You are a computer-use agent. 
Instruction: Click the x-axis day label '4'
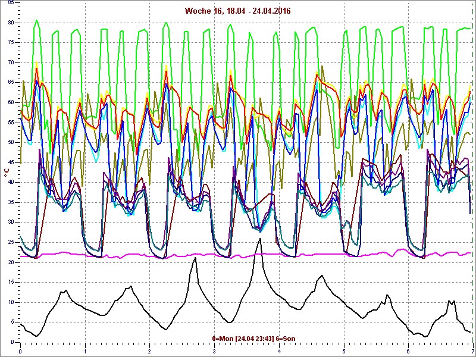[x=279, y=352]
